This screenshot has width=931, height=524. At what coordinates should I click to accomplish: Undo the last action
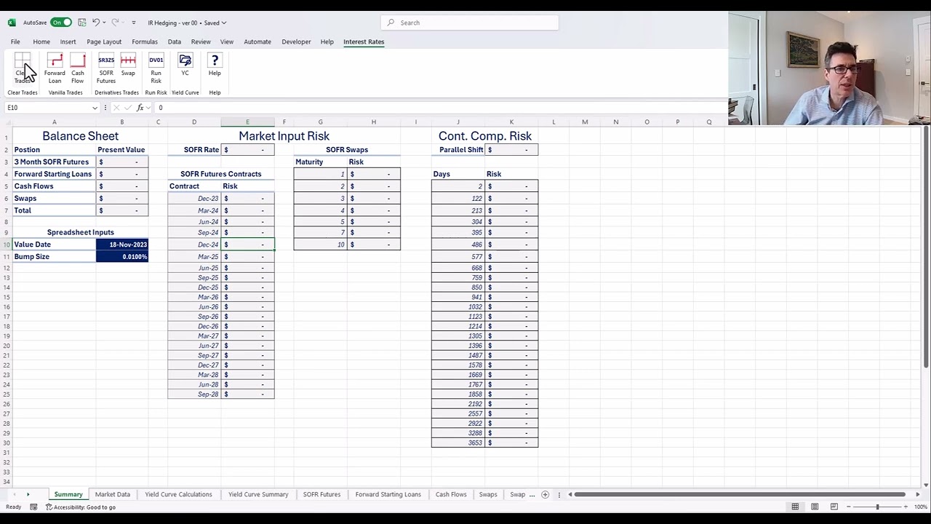[x=95, y=23]
